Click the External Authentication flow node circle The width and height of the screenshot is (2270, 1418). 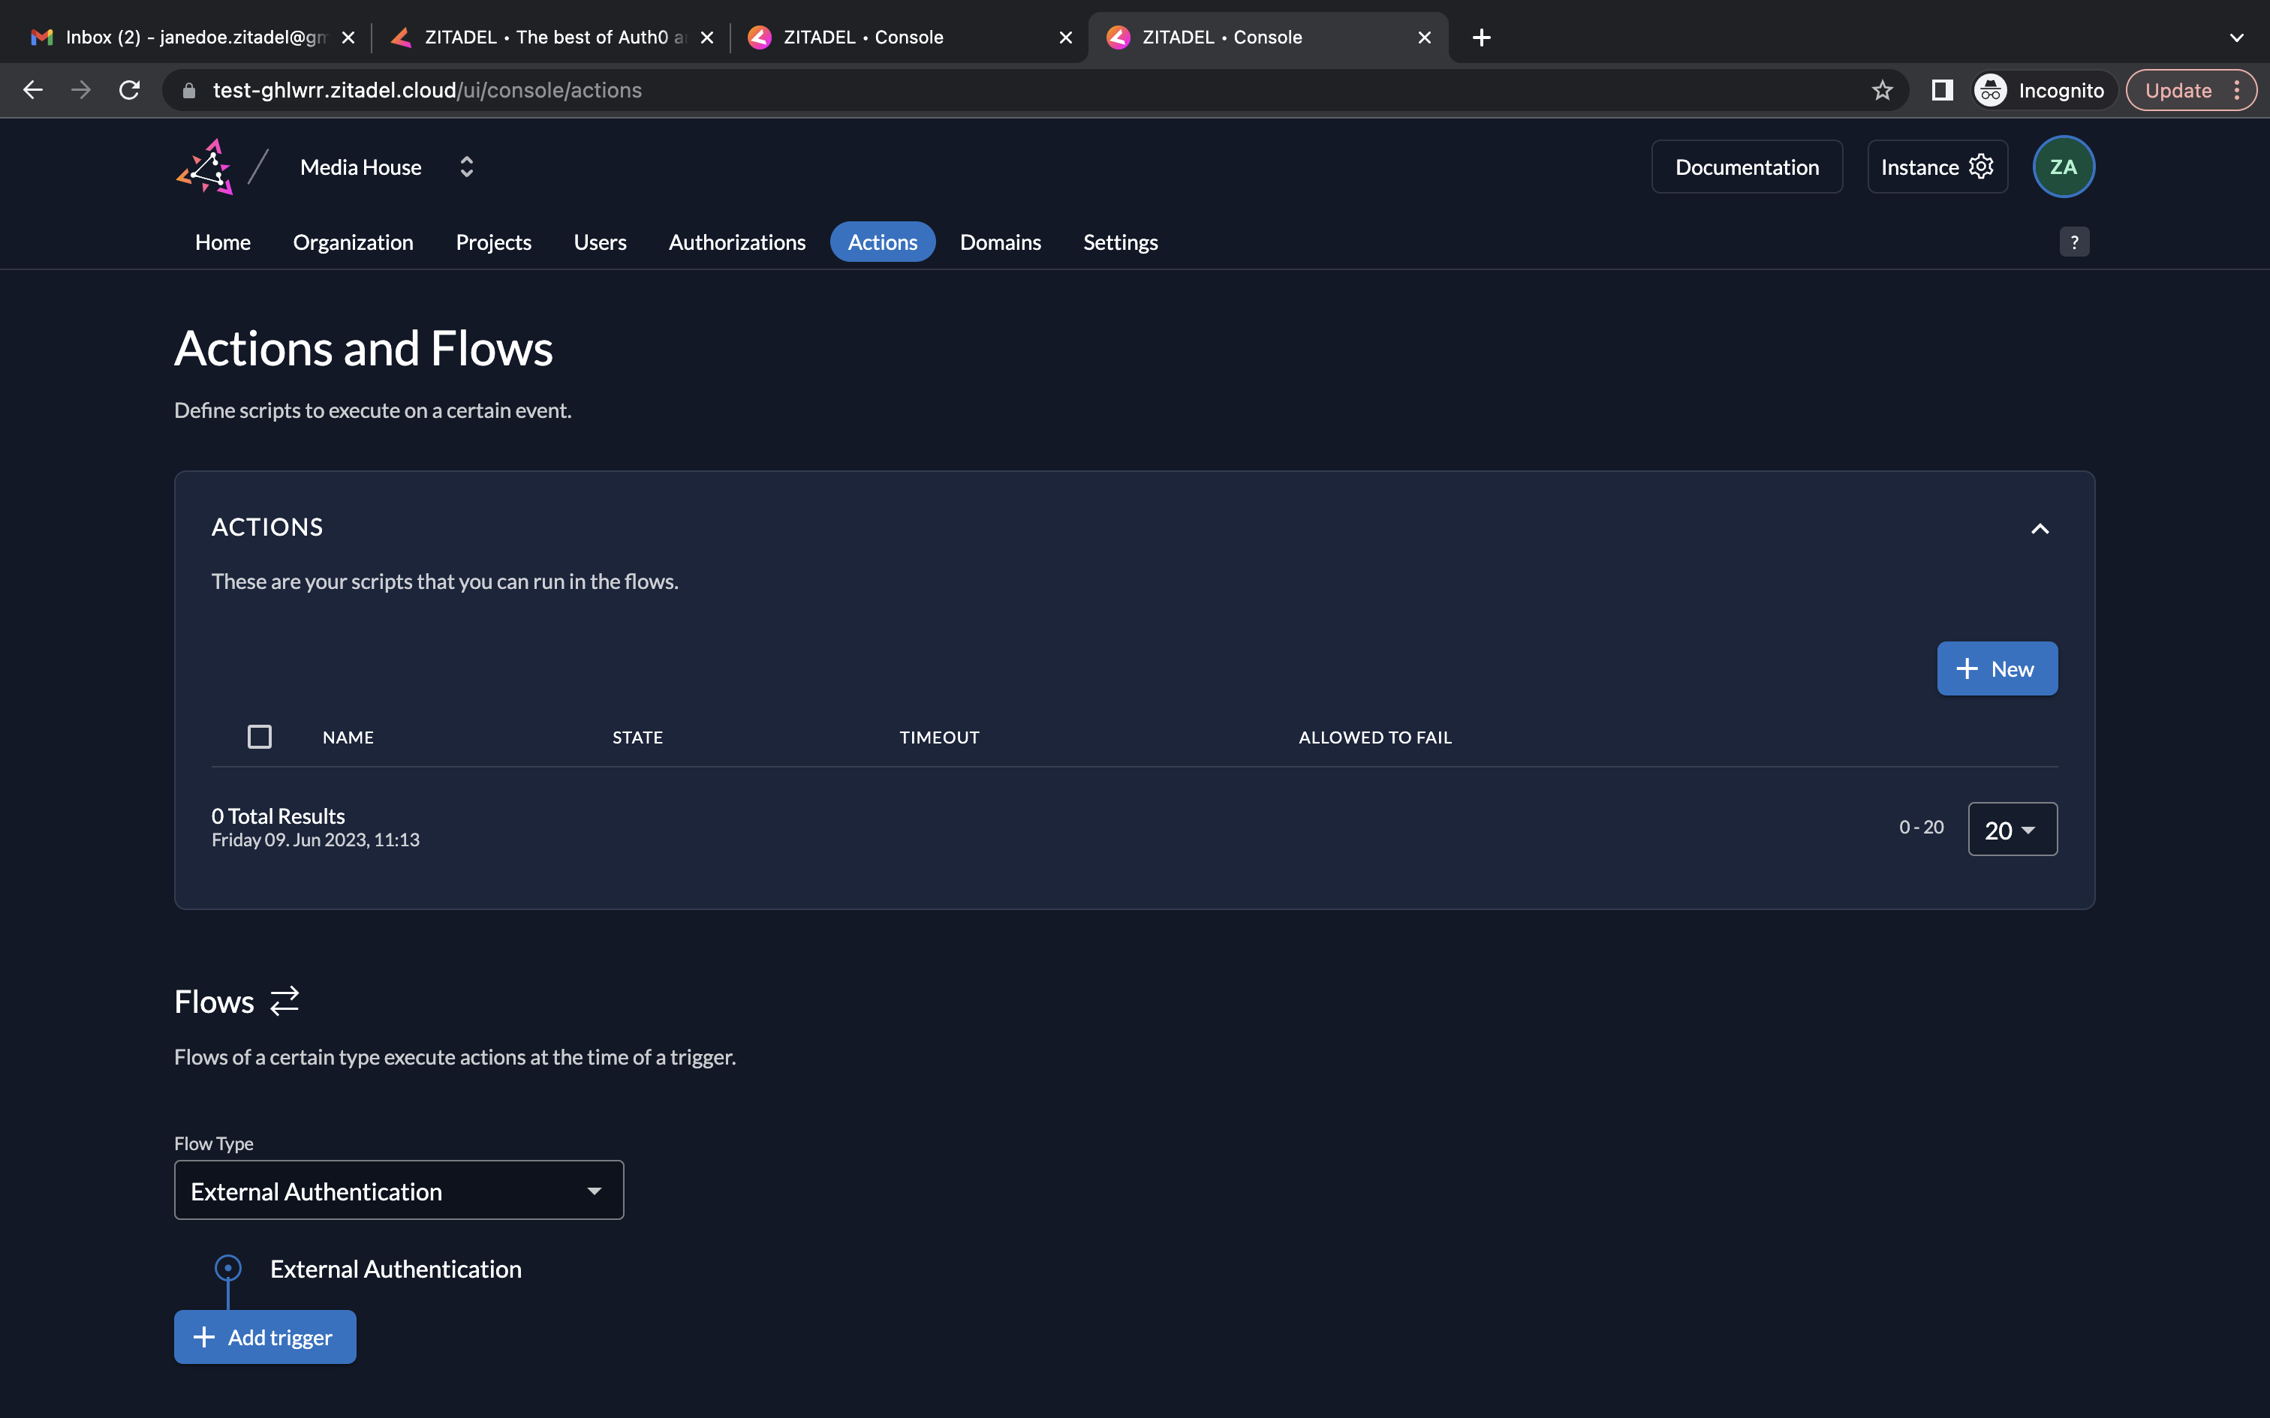(228, 1268)
